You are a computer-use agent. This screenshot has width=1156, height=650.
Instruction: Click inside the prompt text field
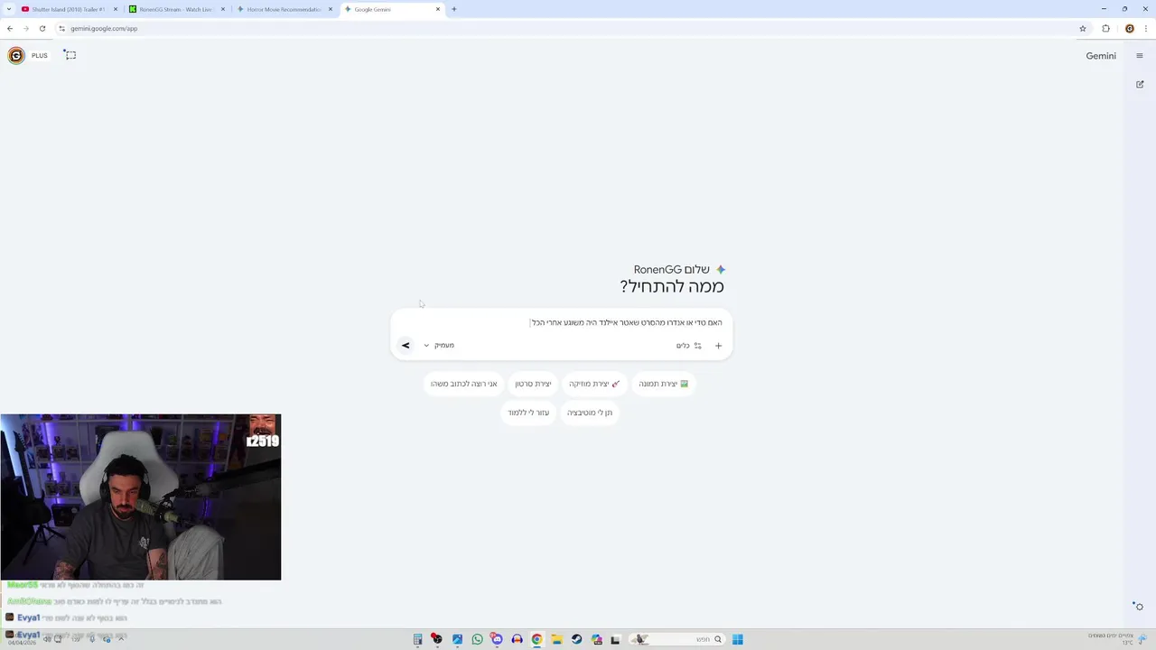click(562, 322)
